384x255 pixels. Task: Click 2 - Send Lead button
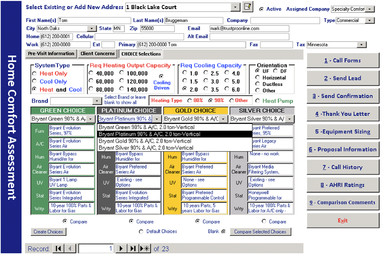pyautogui.click(x=343, y=78)
